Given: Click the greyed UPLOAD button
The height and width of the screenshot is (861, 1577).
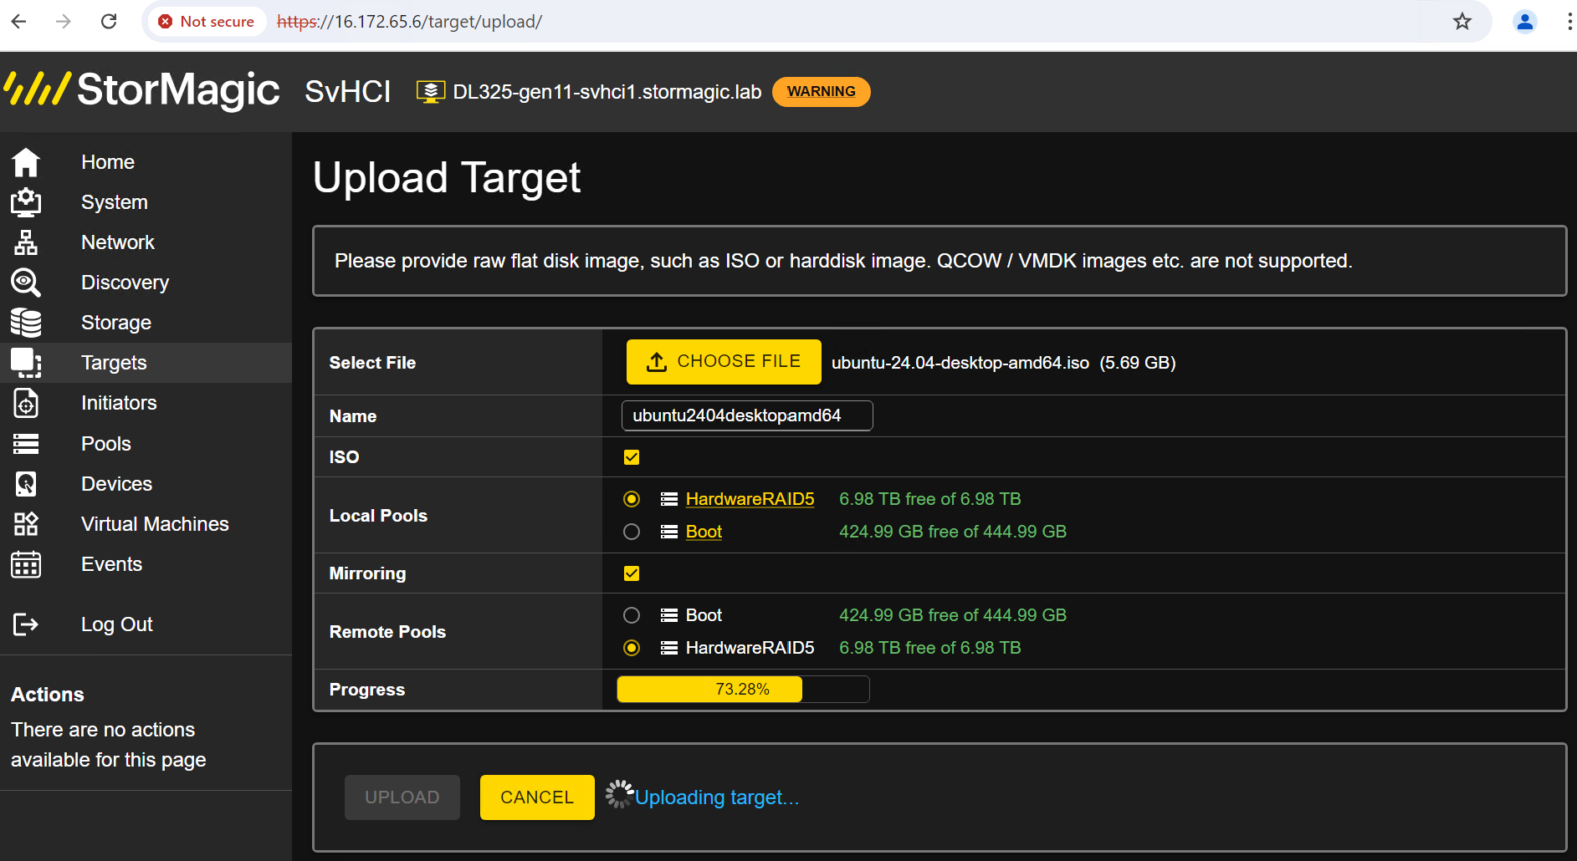Looking at the screenshot, I should point(402,797).
